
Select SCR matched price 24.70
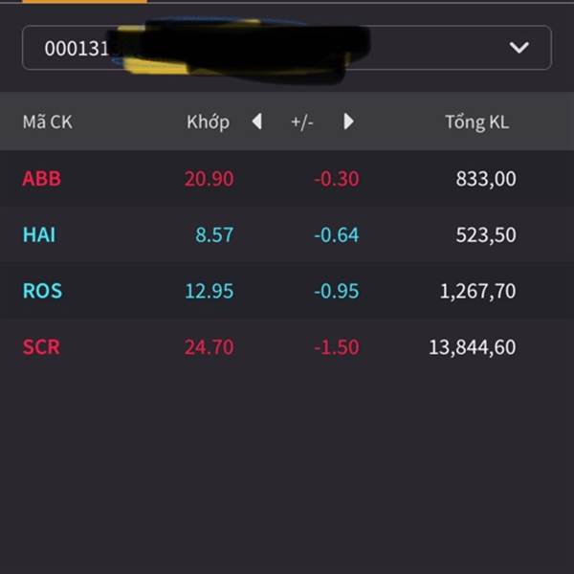click(209, 347)
